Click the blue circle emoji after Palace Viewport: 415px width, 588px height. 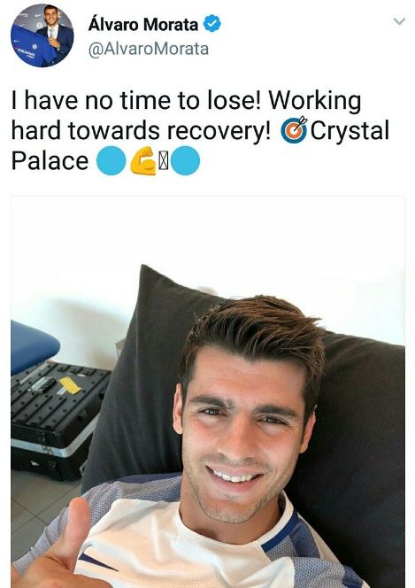click(111, 161)
